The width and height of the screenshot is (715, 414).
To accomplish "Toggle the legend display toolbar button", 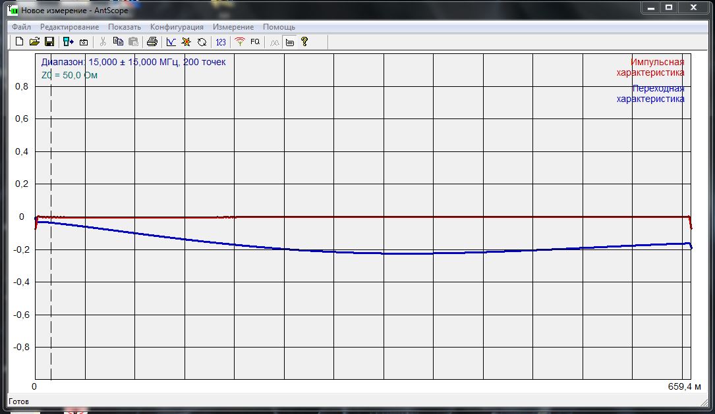I will [x=289, y=41].
